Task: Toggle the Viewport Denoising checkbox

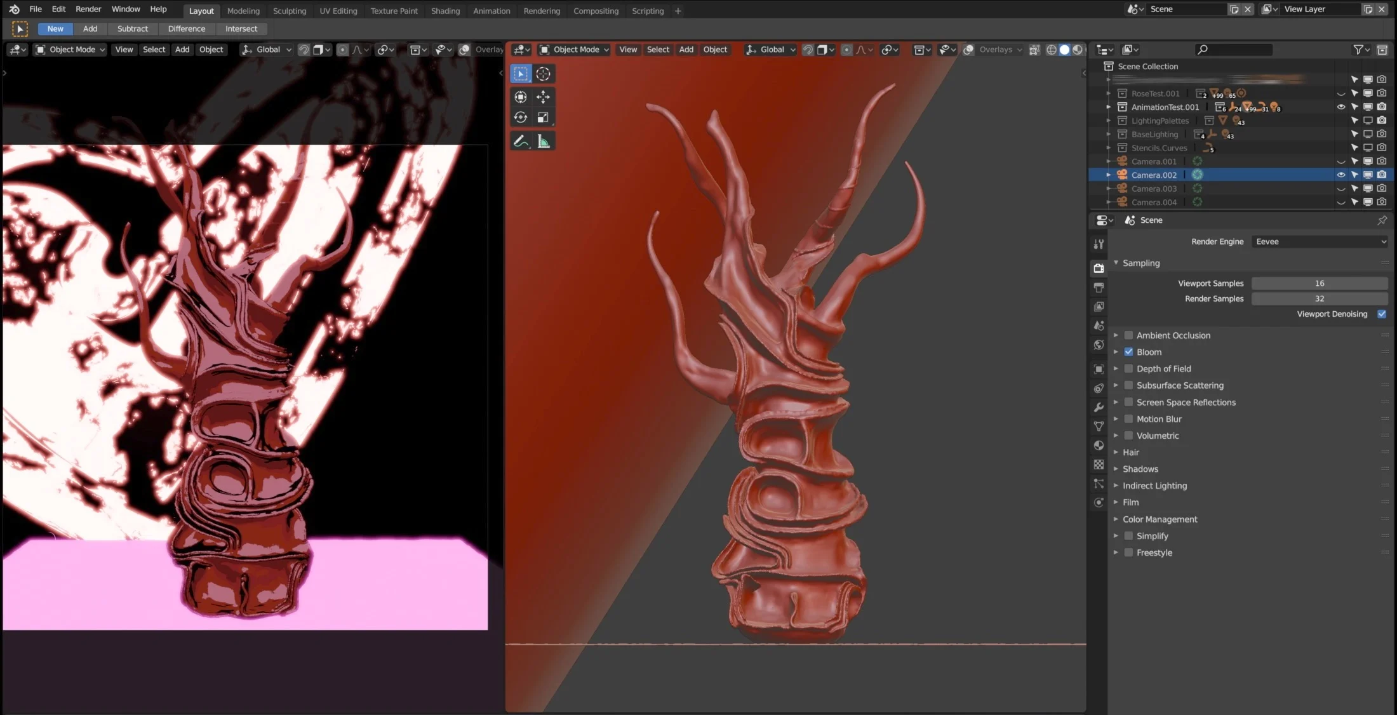Action: point(1381,314)
